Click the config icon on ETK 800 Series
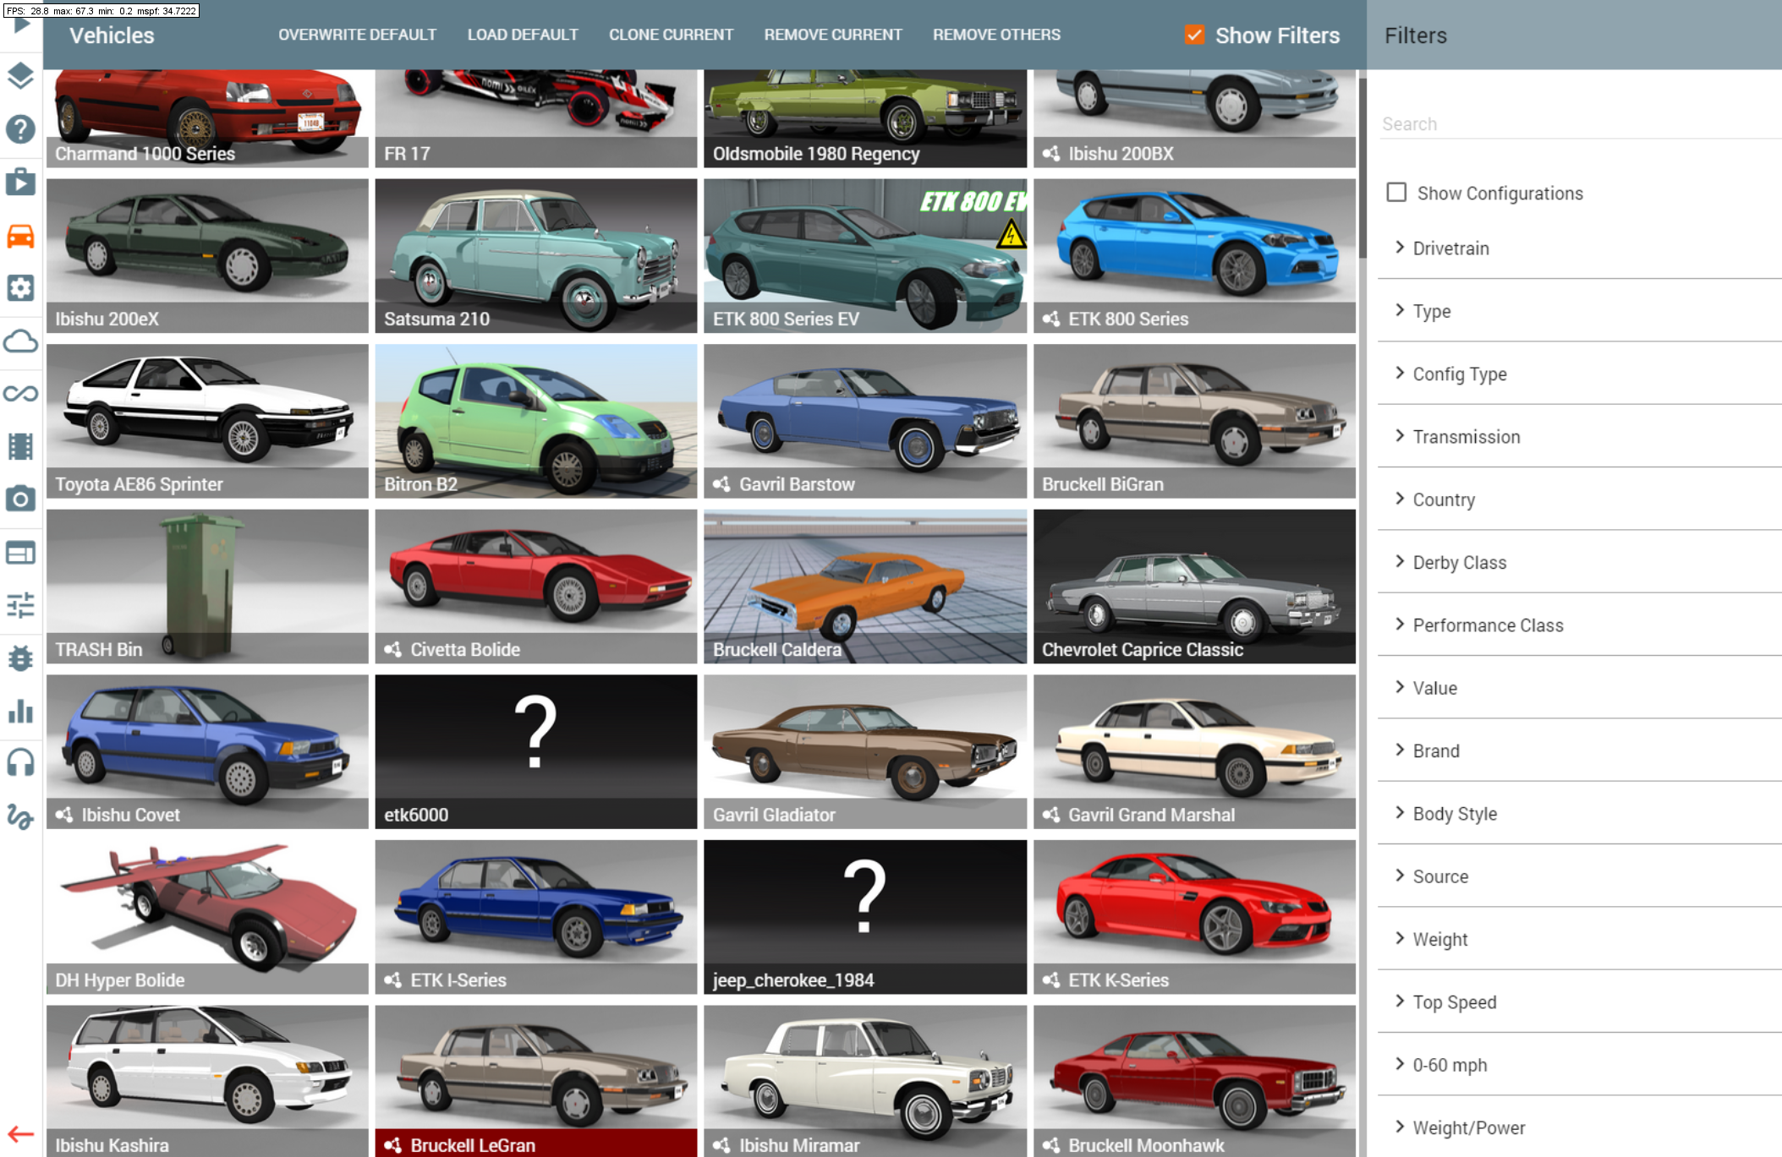 coord(1050,319)
